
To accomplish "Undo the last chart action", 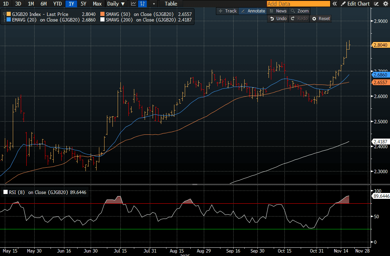I will 278,18.
